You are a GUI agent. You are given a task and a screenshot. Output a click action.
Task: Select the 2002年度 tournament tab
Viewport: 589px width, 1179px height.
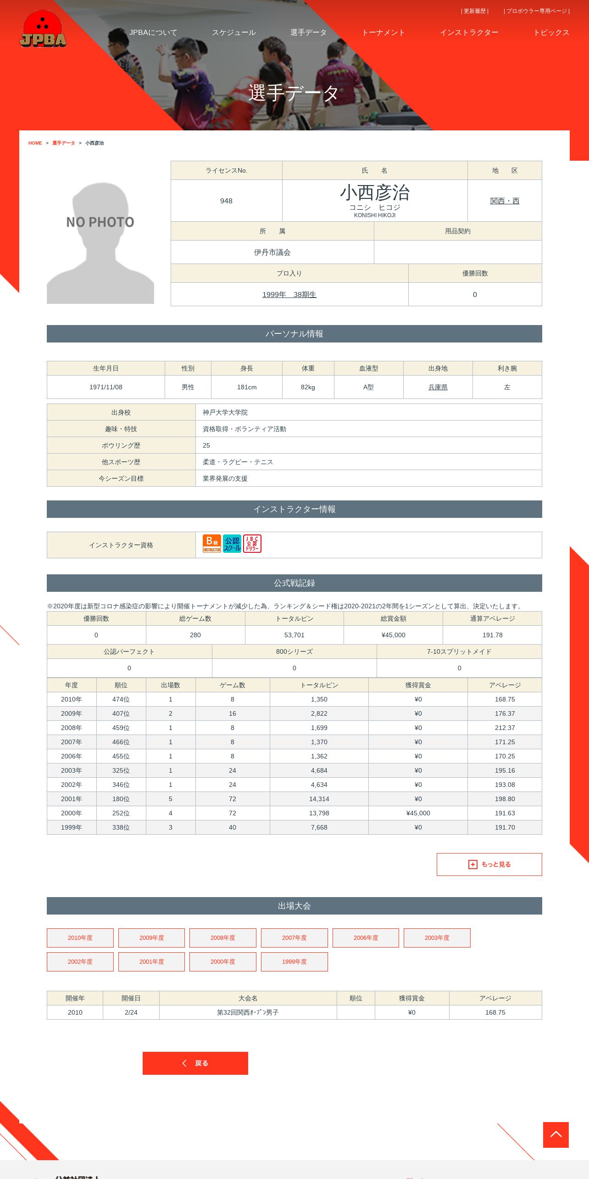80,962
